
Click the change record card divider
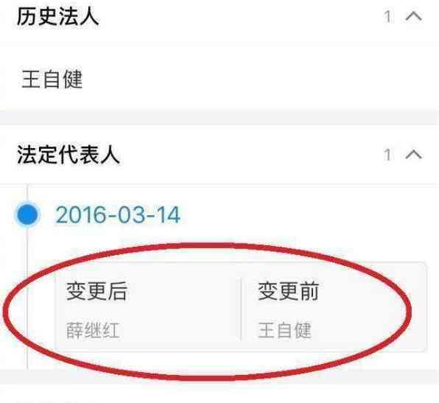[x=241, y=309]
